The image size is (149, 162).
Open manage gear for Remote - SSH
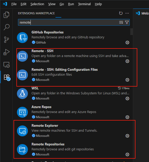click(x=127, y=61)
